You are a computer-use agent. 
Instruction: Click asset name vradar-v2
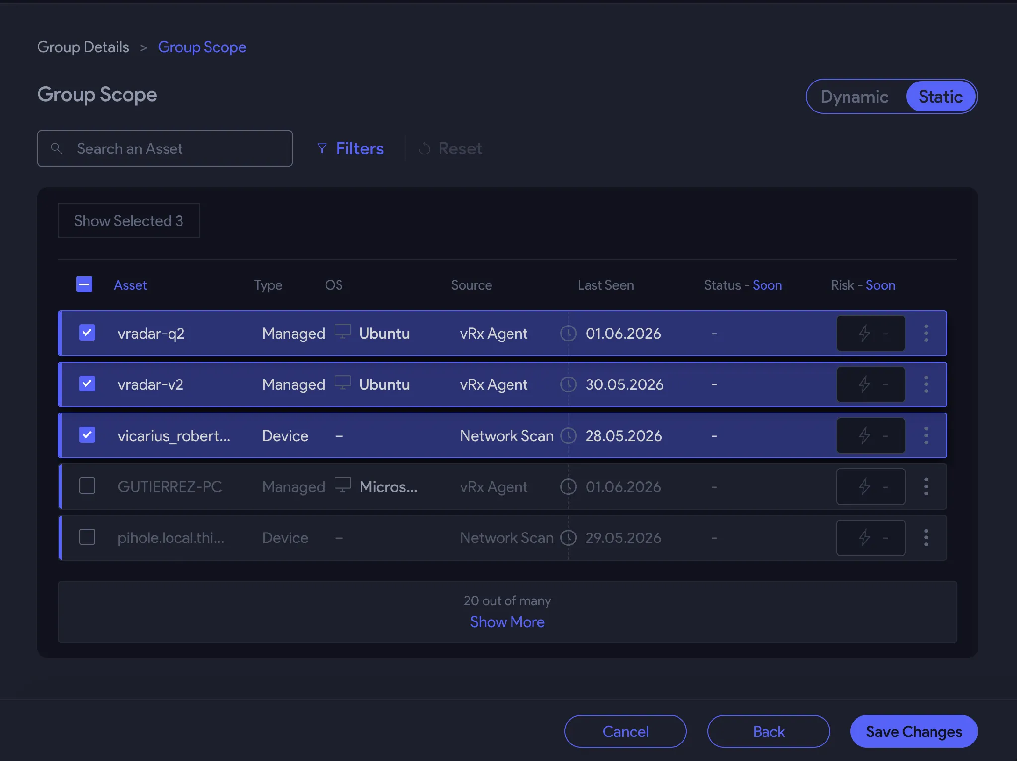pyautogui.click(x=150, y=384)
